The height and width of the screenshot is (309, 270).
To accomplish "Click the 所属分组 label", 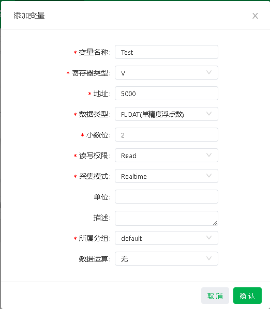I will [95, 238].
